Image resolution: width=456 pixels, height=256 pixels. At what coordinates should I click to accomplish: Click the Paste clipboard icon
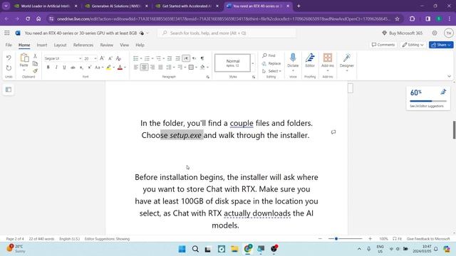(24, 58)
